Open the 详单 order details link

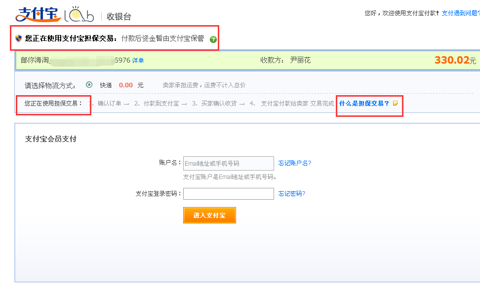138,61
